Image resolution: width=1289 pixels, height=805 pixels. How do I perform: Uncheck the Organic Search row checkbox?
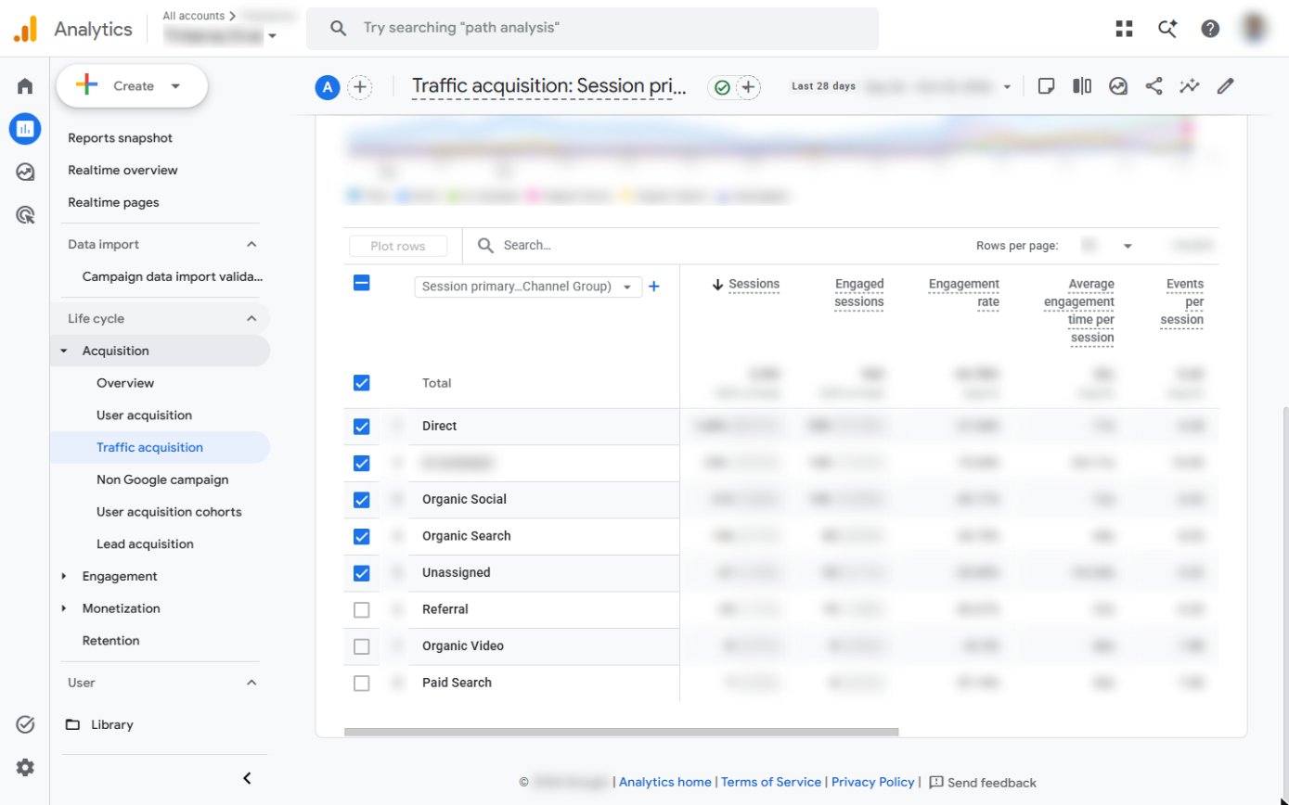point(362,536)
